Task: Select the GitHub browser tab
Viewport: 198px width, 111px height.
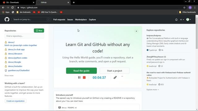Action: coord(53,2)
